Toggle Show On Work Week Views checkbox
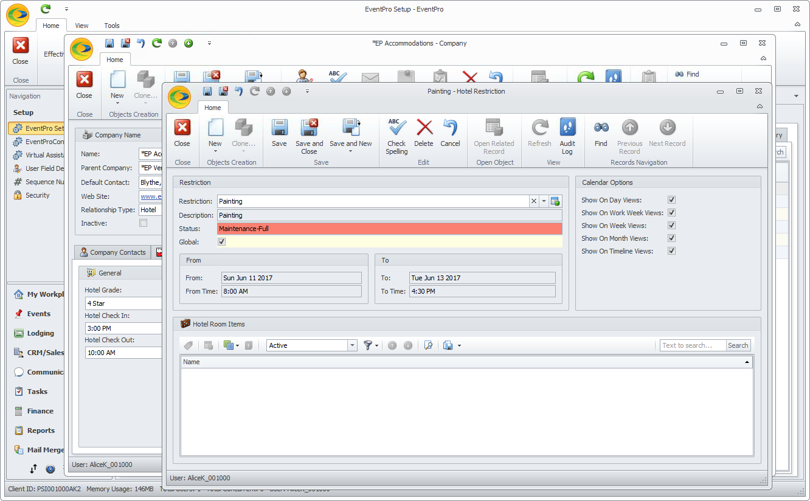The image size is (810, 501). (x=671, y=213)
